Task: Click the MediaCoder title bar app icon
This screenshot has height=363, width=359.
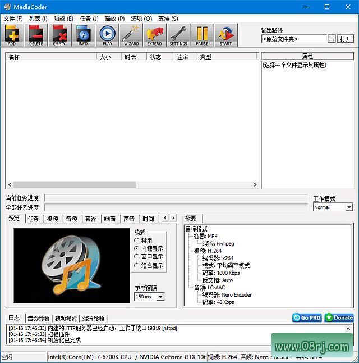Action: click(x=7, y=7)
